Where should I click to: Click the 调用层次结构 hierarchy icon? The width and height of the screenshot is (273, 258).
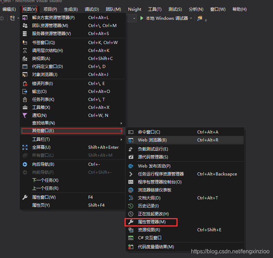pyautogui.click(x=25, y=51)
